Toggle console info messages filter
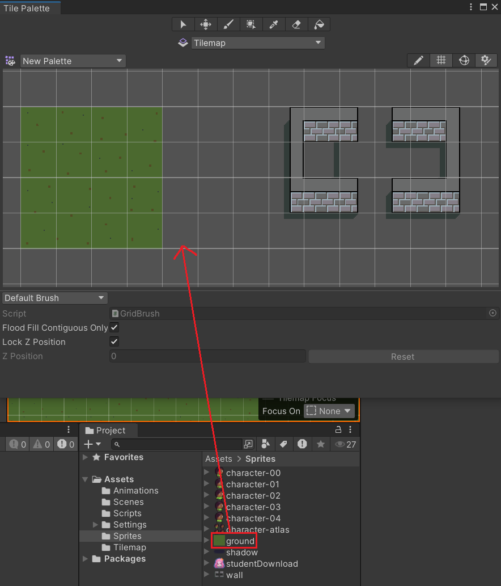Viewport: 501px width, 586px height. point(18,444)
